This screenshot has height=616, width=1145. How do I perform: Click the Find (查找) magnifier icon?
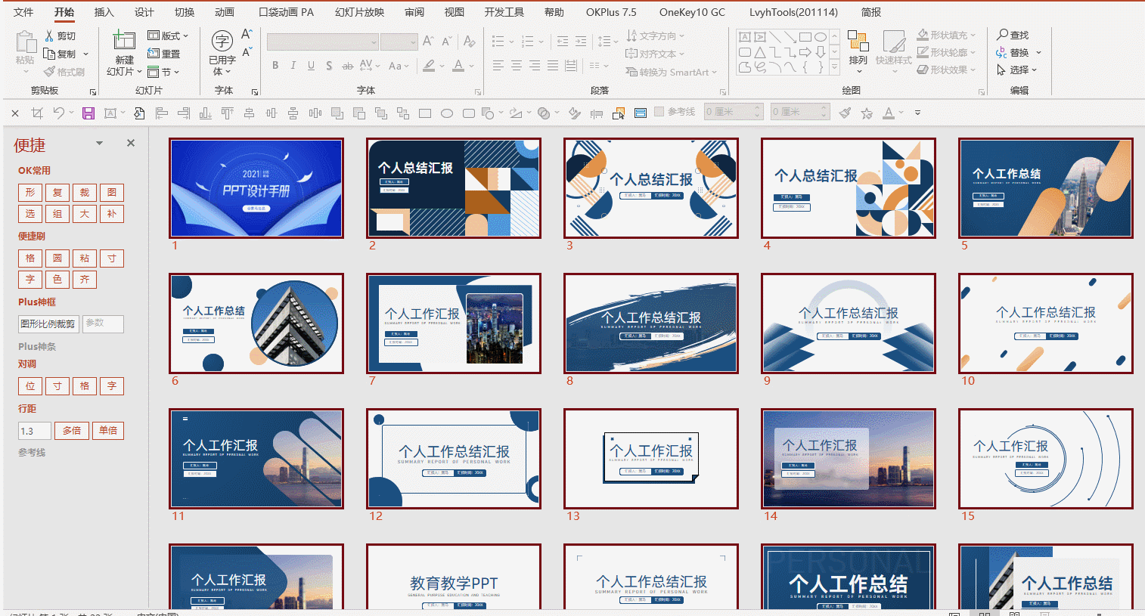pyautogui.click(x=1003, y=35)
